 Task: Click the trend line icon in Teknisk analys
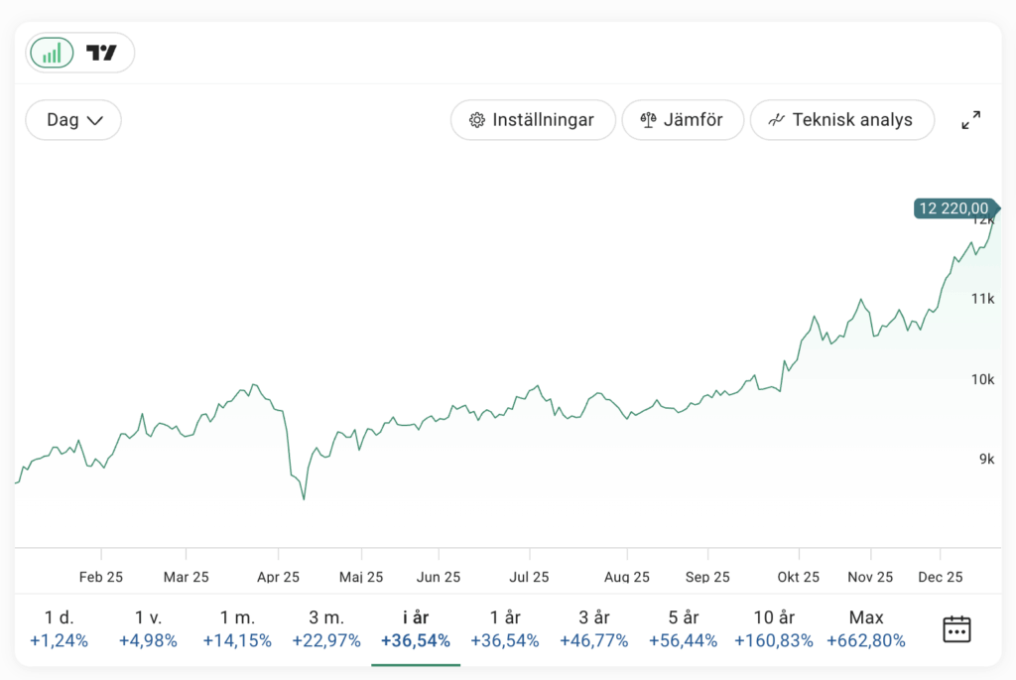[777, 120]
